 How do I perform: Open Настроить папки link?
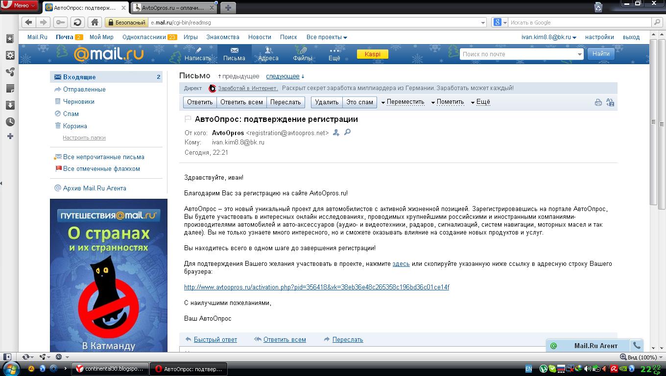(x=84, y=138)
